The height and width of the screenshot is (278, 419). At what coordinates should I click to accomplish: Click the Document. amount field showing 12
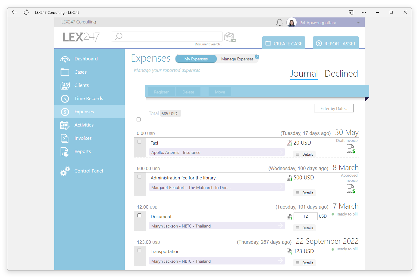click(305, 216)
